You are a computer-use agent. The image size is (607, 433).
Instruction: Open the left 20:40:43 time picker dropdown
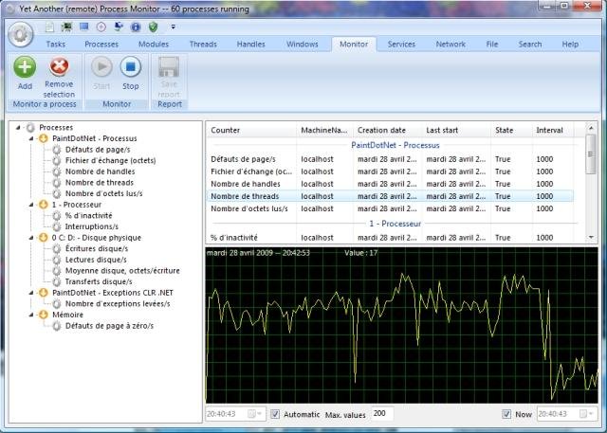tap(255, 414)
